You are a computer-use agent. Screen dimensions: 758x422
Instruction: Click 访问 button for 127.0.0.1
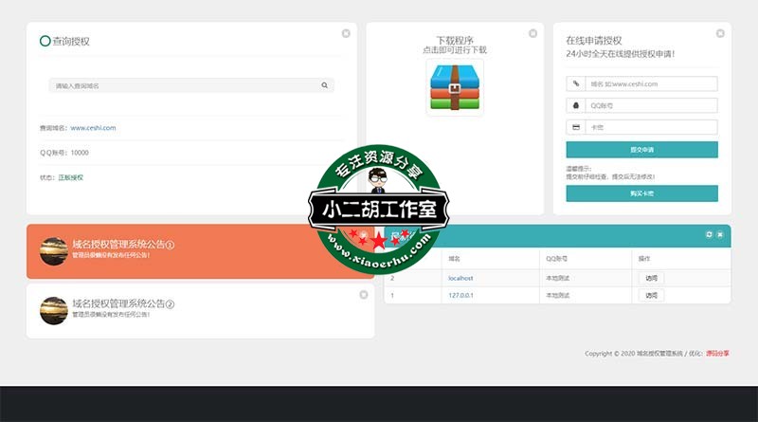coord(651,296)
